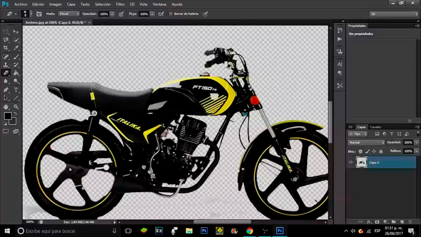Open the Modo Pincel dropdown
421x237 pixels.
(69, 14)
